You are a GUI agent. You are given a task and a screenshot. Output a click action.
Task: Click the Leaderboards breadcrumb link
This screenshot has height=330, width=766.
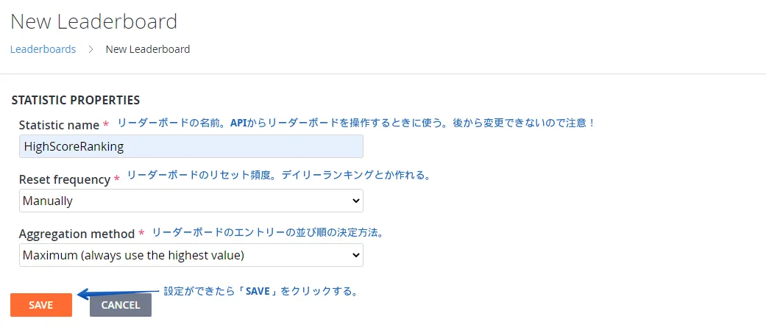tap(43, 49)
